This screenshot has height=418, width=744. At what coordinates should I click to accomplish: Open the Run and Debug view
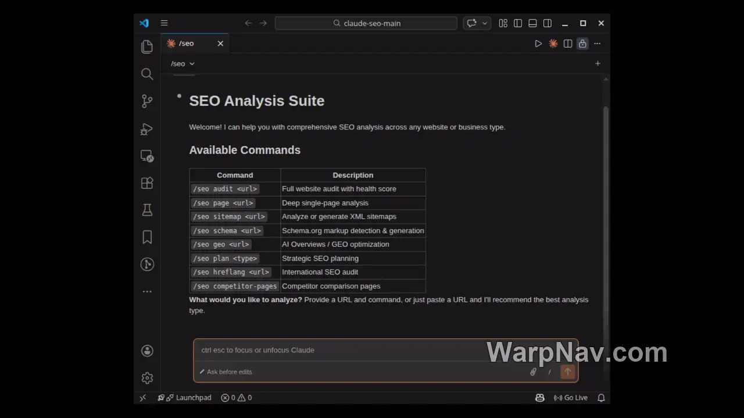click(x=147, y=128)
